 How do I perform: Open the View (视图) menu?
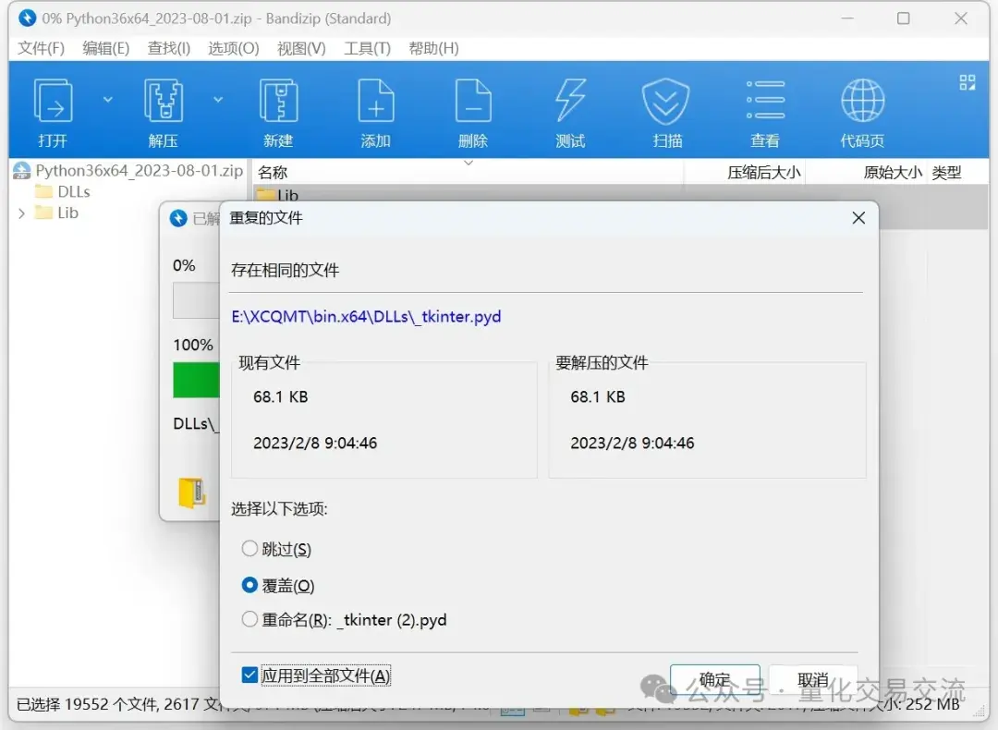point(301,48)
